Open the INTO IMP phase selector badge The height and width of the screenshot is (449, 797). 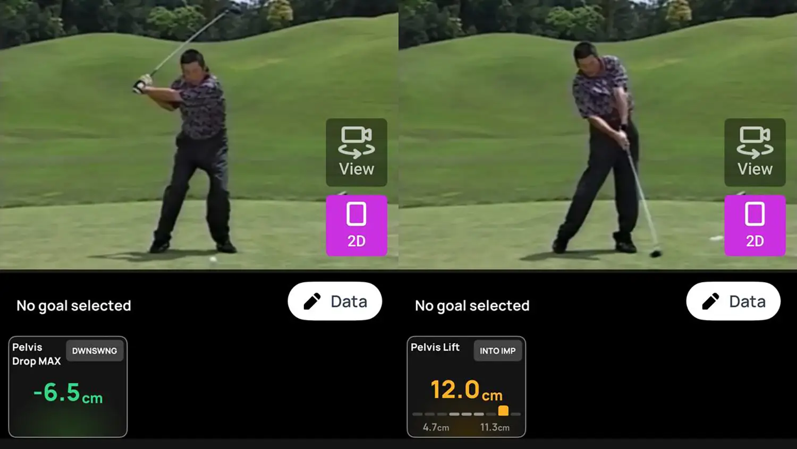498,351
